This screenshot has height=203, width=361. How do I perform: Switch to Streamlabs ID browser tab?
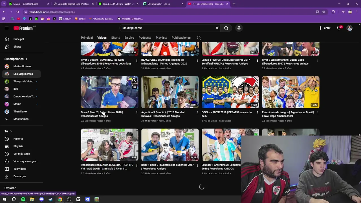[163, 4]
